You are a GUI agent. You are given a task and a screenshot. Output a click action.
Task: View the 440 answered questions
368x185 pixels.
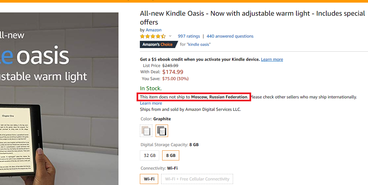[x=230, y=36]
